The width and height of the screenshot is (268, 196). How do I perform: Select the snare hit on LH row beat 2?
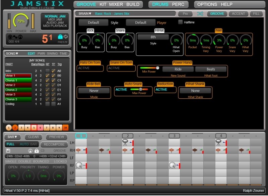[128, 143]
